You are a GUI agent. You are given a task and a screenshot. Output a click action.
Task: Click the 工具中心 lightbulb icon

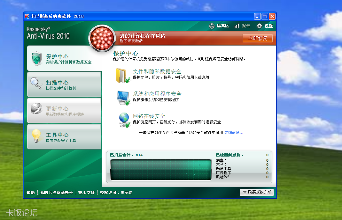pyautogui.click(x=37, y=136)
